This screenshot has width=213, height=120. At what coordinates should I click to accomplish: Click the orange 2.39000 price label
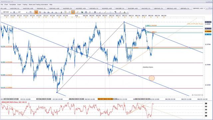pyautogui.click(x=208, y=31)
